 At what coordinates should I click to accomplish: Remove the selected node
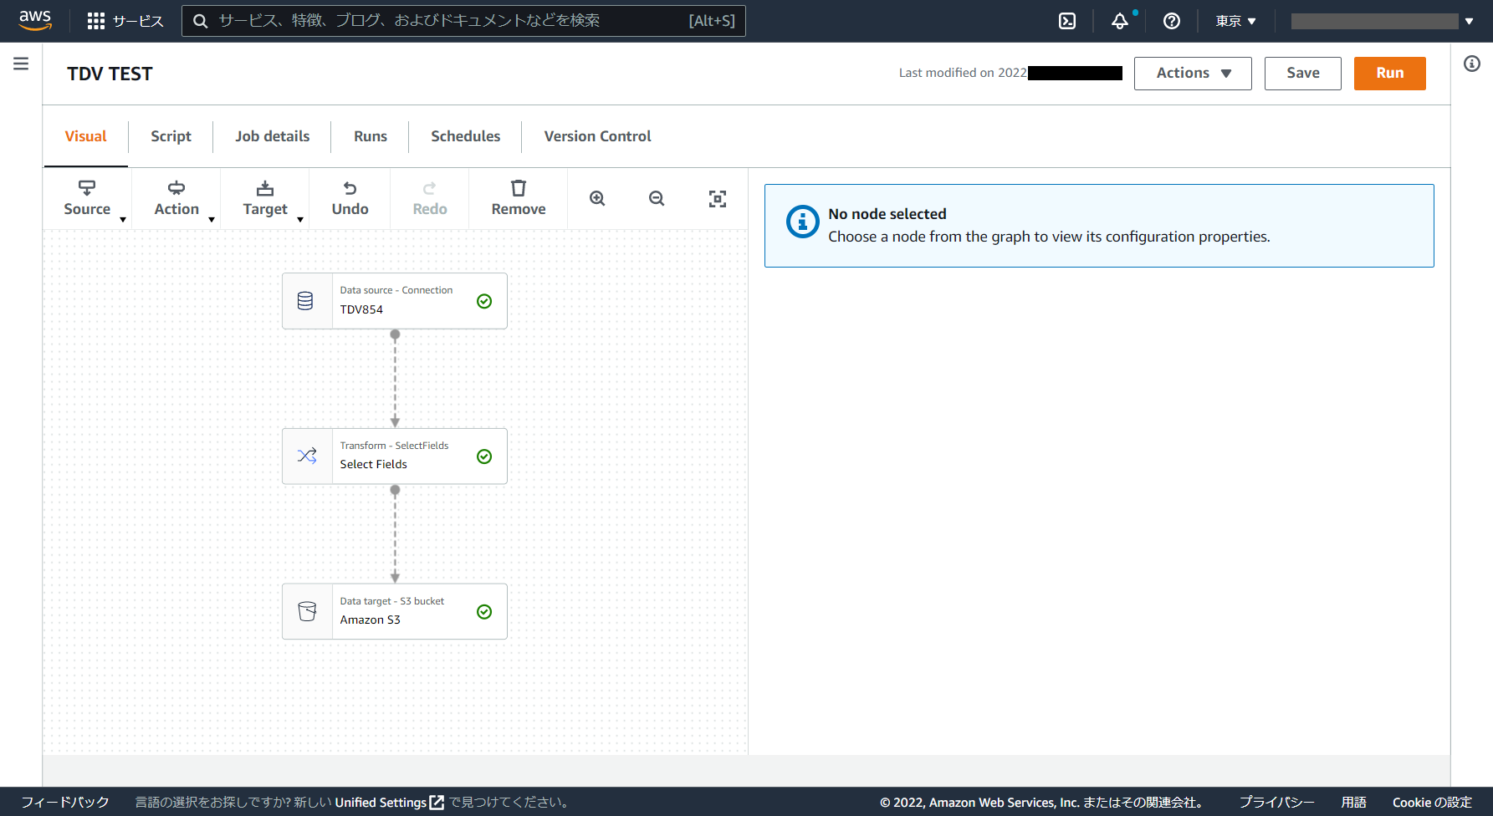pos(519,199)
